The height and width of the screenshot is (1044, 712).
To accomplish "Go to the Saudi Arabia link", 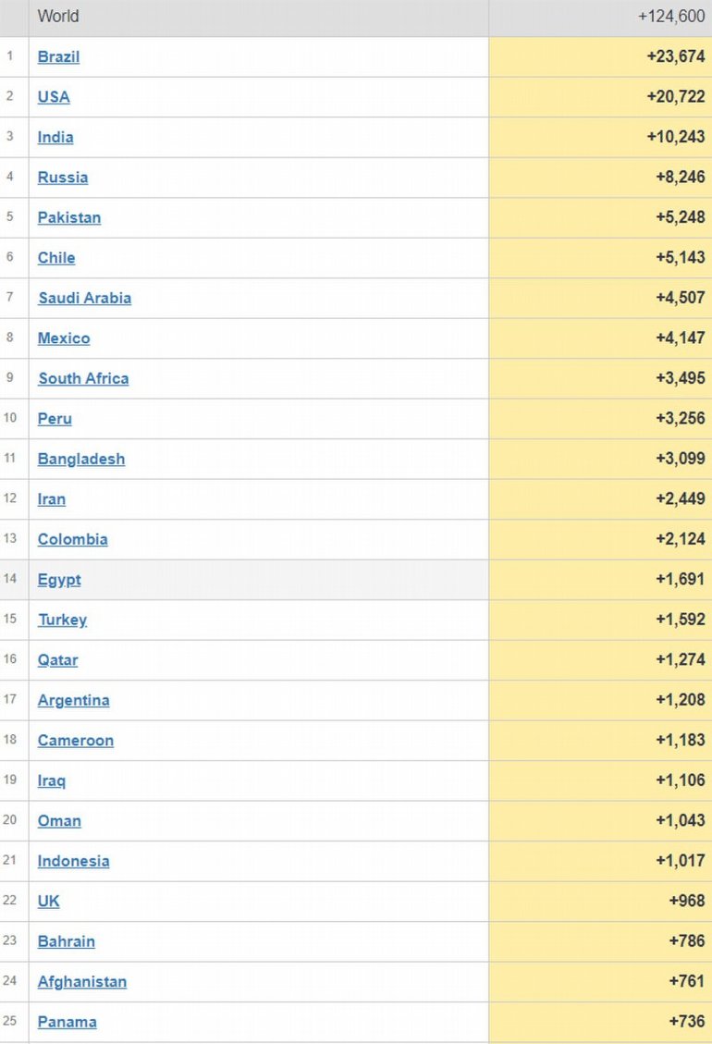I will click(85, 298).
